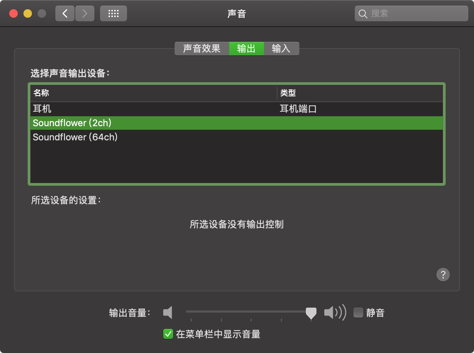Image resolution: width=474 pixels, height=353 pixels.
Task: Uncheck 在菜单栏中显示音量 checkbox
Action: point(168,334)
